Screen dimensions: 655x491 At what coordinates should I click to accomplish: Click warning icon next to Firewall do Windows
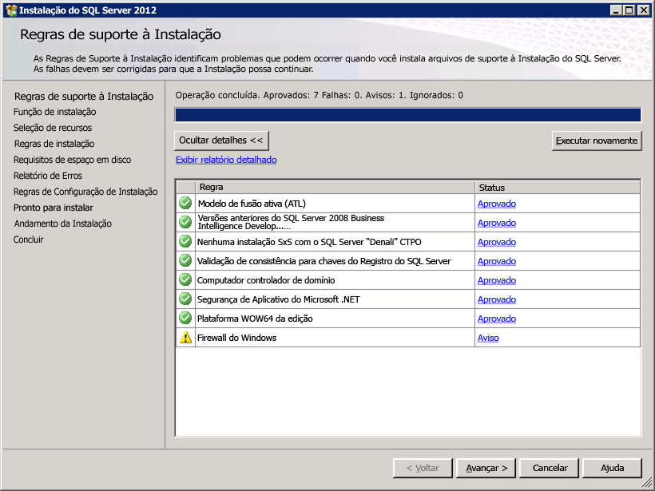tap(185, 338)
